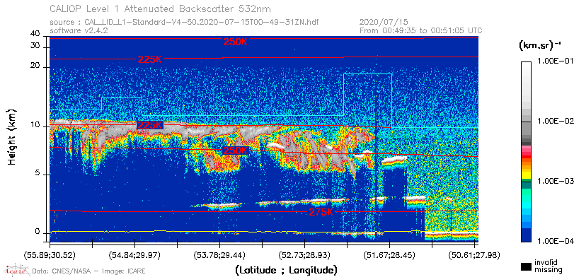Click the 'Data: CNES/NASA - Image: ICARE' credit

tap(89, 271)
